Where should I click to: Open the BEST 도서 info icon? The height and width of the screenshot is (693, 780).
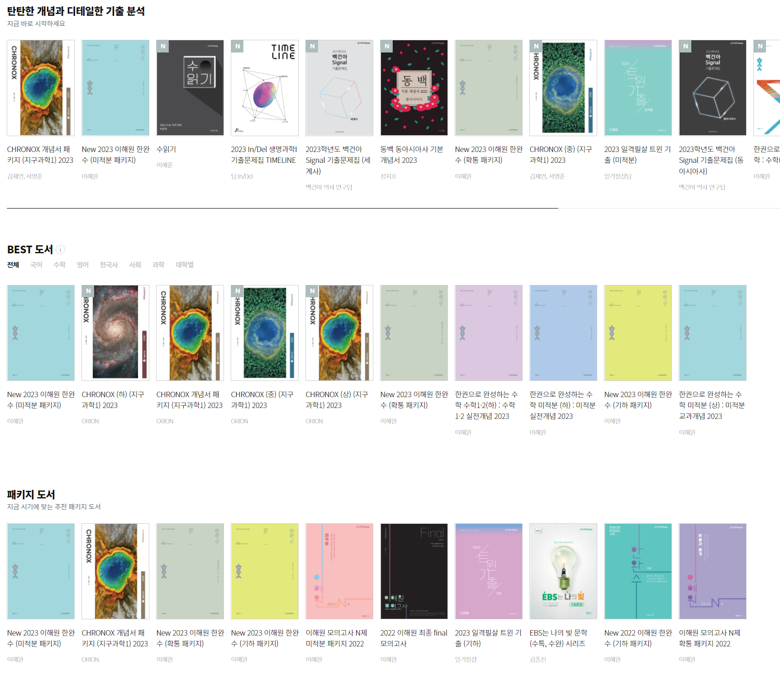[60, 249]
